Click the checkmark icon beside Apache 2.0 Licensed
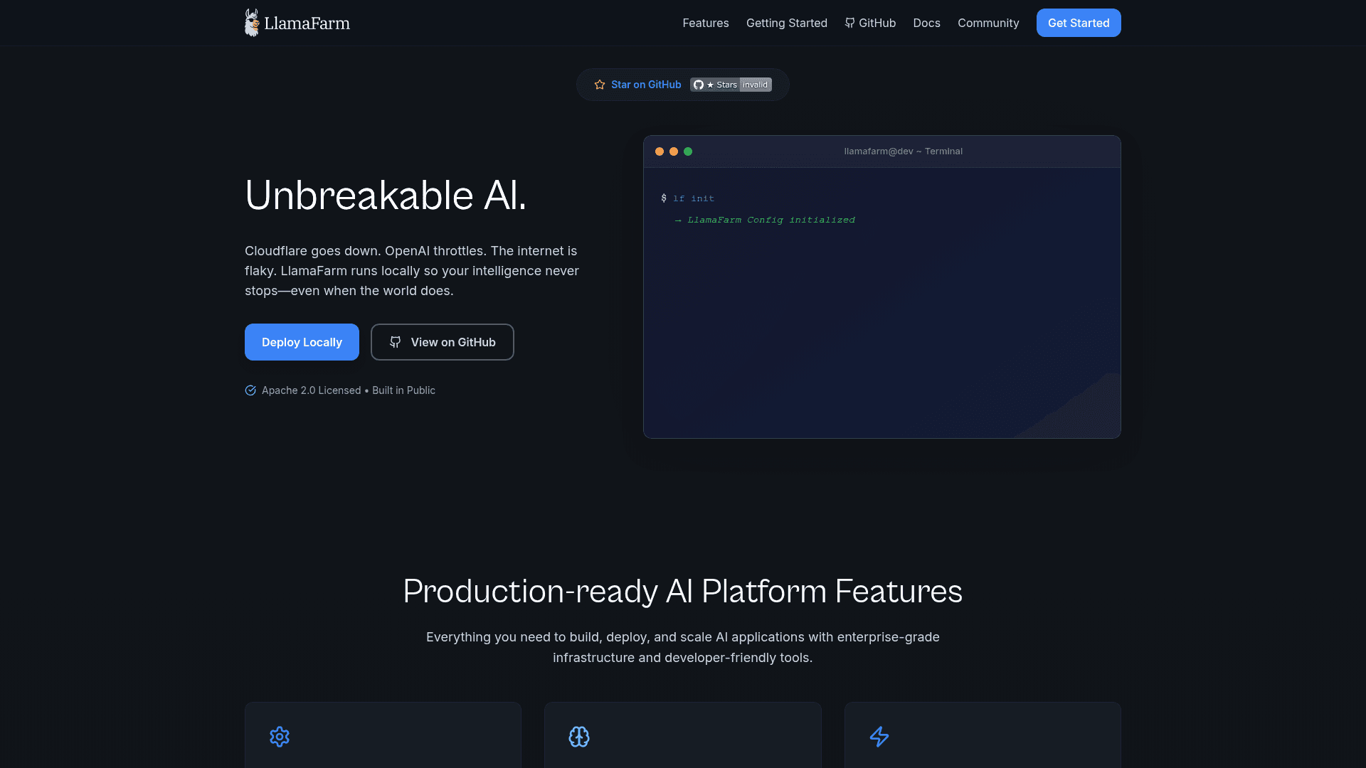The height and width of the screenshot is (768, 1366). point(250,390)
